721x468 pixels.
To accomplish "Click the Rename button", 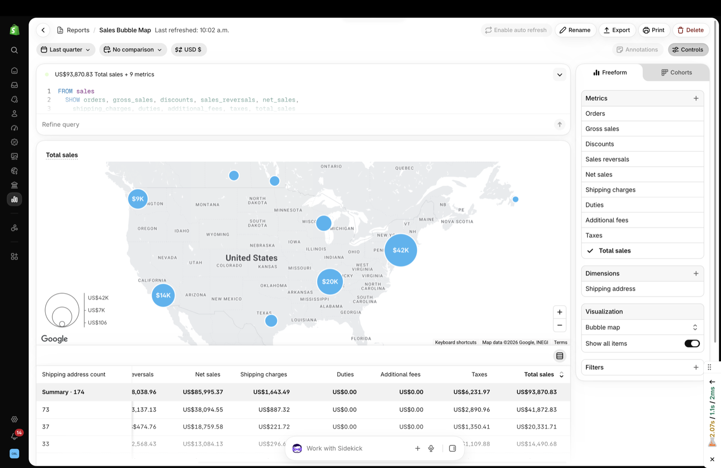I will [575, 30].
